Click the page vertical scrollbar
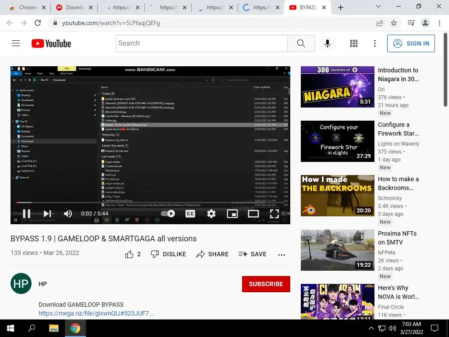 pos(445,70)
